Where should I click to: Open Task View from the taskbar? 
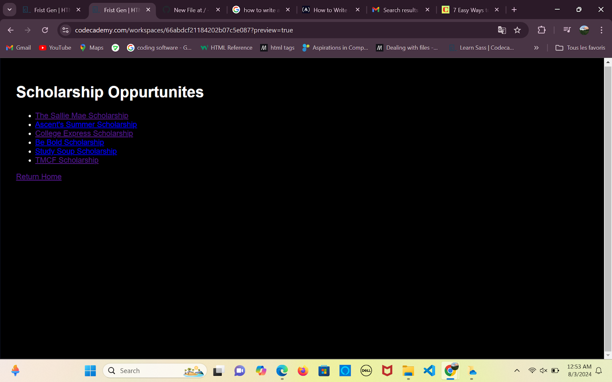tap(218, 371)
